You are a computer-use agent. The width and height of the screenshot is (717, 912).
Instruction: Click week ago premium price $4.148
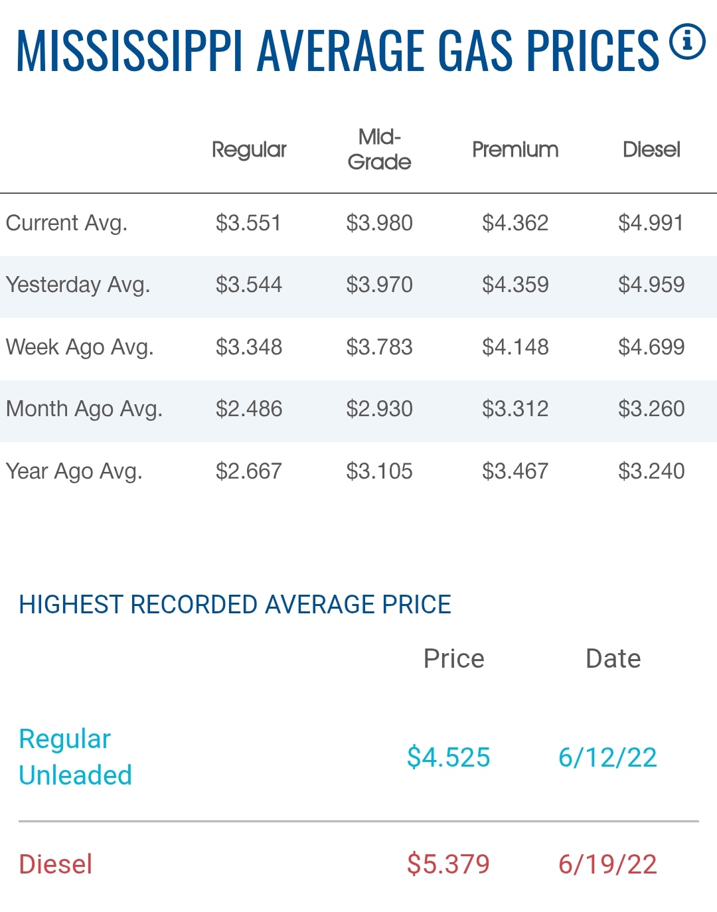click(515, 347)
